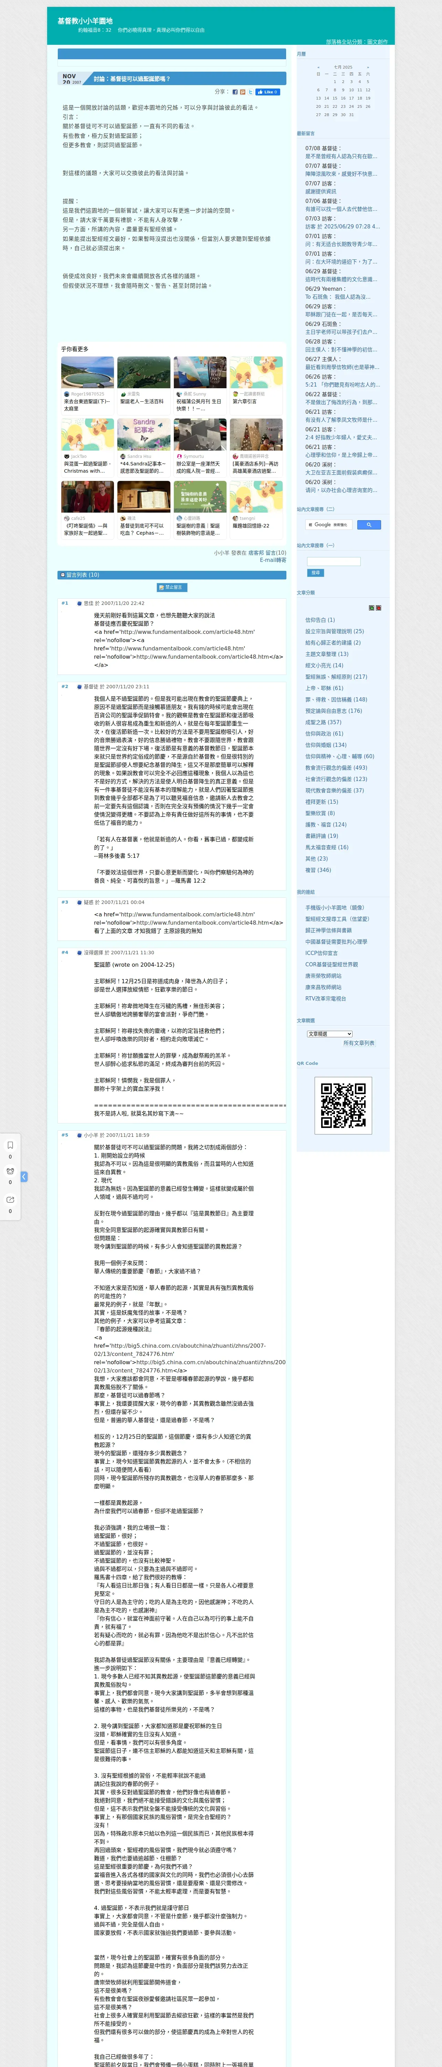442x2067 pixels.
Task: Click the blog title 基督教小小羊園地
Action: click(x=85, y=21)
